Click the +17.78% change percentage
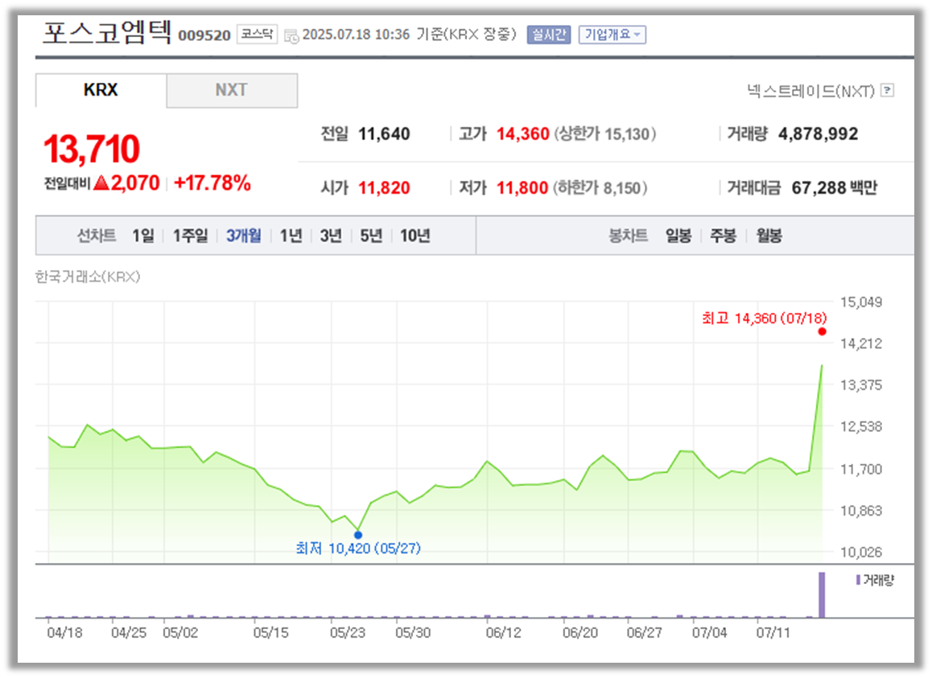 click(212, 183)
